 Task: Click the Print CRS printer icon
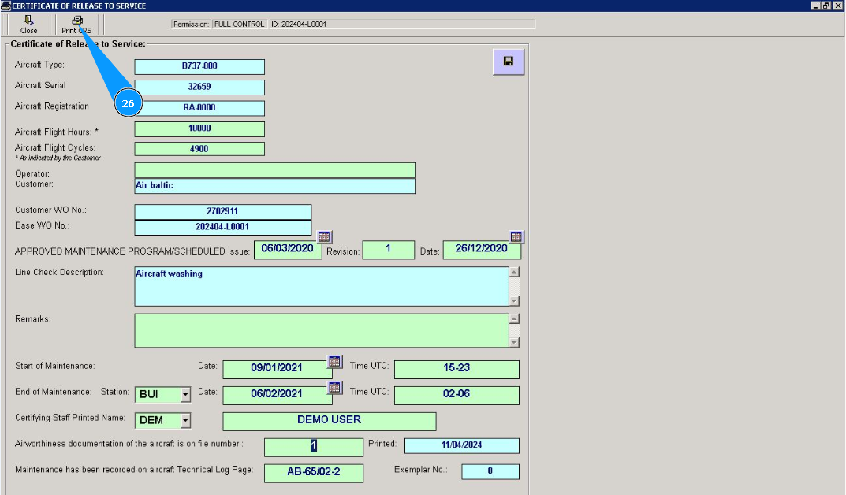coord(76,20)
